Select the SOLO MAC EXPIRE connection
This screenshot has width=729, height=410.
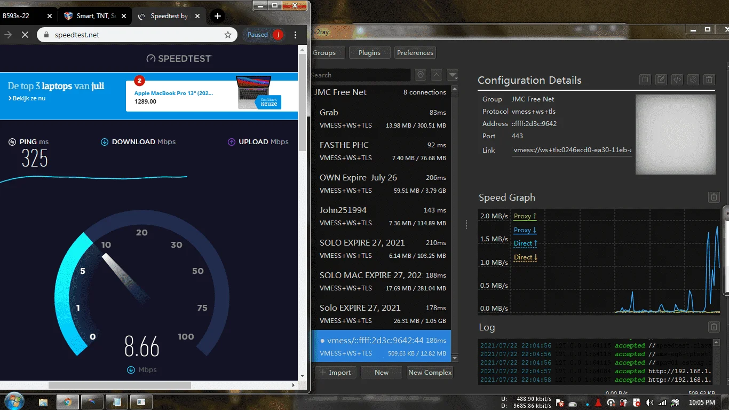coord(381,281)
